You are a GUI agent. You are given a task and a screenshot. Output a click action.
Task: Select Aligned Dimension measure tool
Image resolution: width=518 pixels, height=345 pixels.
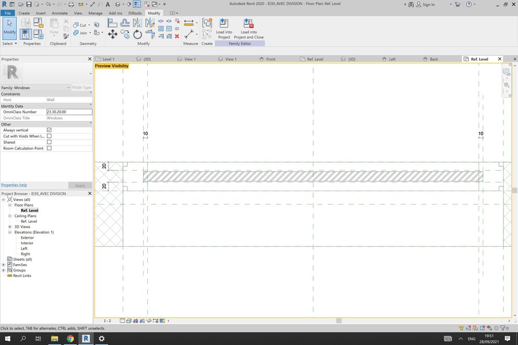[189, 23]
